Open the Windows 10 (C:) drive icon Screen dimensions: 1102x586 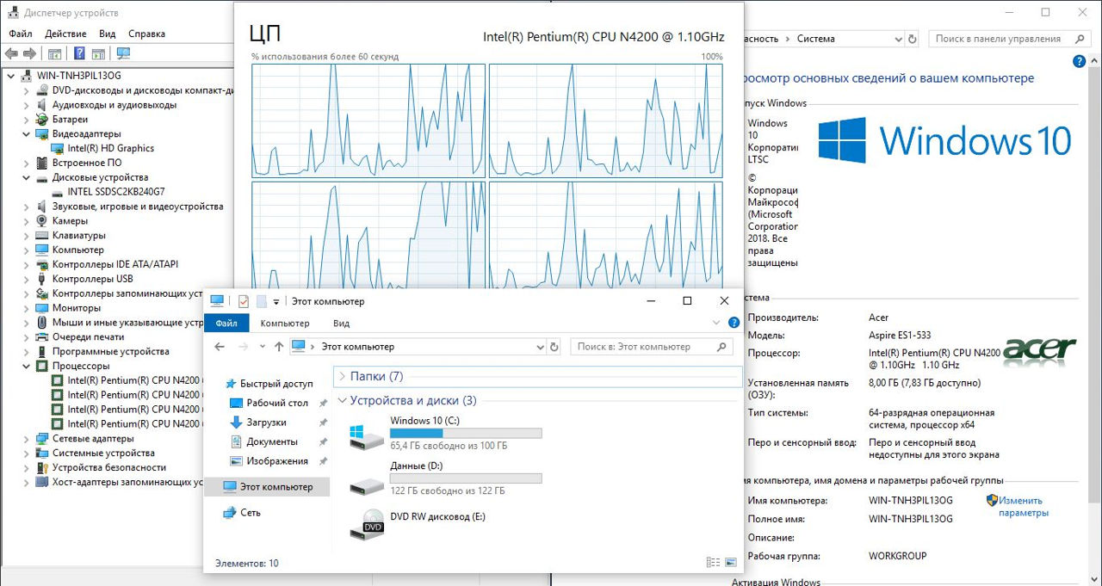click(x=368, y=433)
